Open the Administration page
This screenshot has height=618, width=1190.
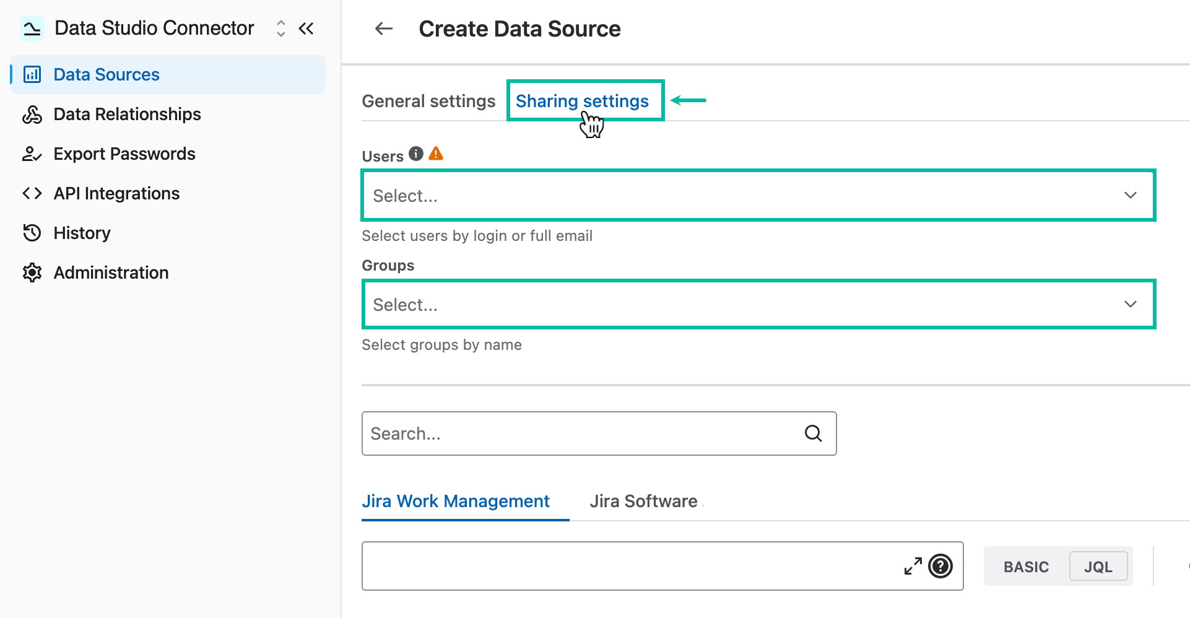[x=168, y=272]
